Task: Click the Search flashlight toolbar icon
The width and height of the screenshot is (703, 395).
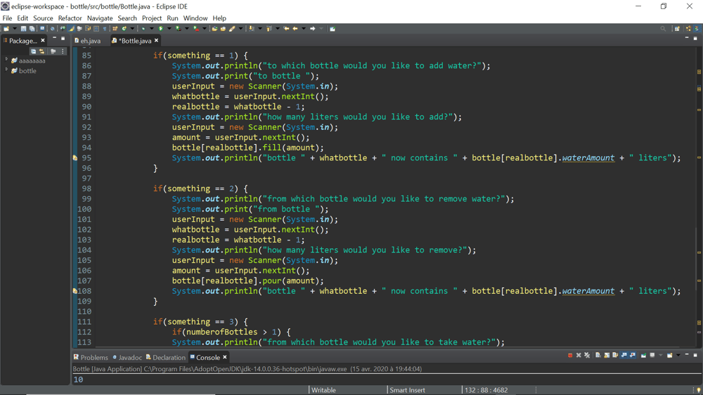Action: click(232, 29)
